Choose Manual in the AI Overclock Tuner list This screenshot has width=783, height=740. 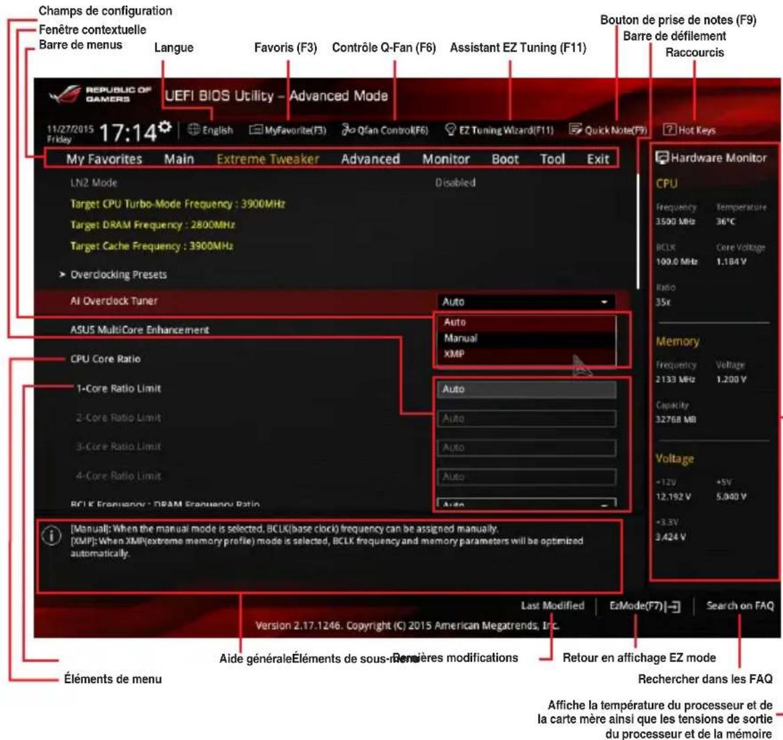tap(526, 339)
